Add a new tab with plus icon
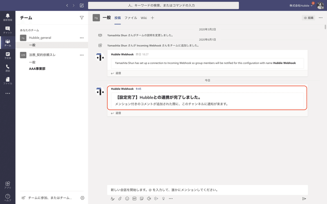The image size is (327, 204). 152,18
